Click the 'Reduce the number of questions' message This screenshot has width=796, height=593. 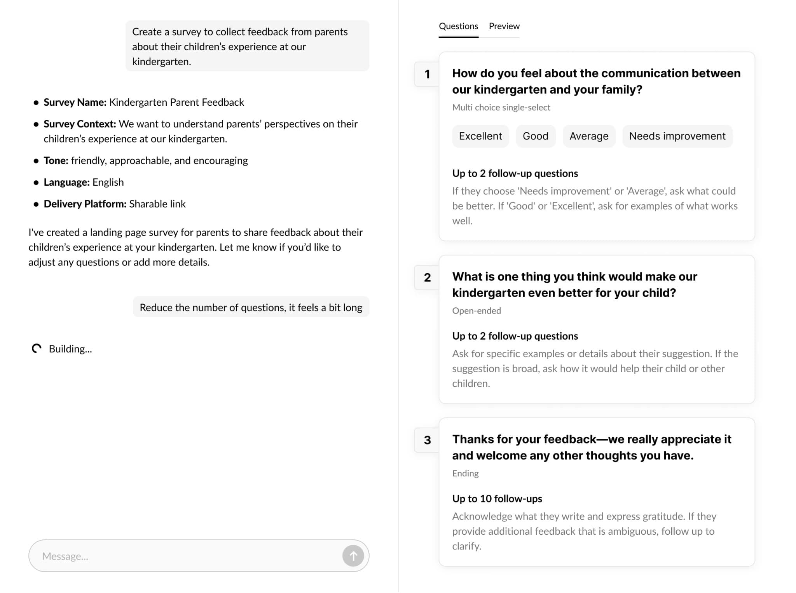(x=251, y=307)
